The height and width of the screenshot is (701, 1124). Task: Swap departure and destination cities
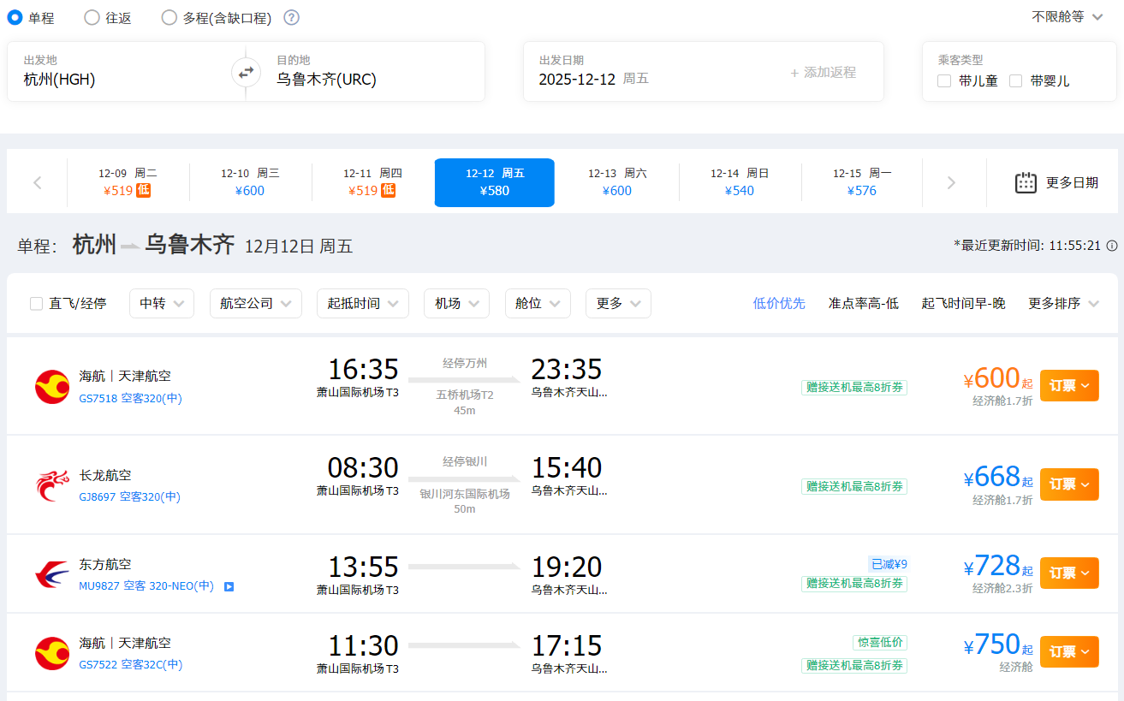pos(246,72)
